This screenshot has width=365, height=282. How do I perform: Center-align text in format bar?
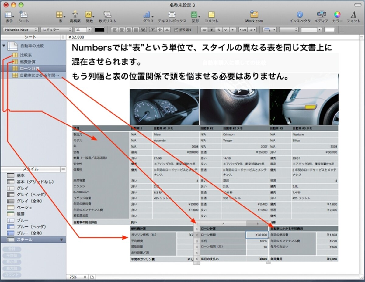pyautogui.click(x=121, y=30)
